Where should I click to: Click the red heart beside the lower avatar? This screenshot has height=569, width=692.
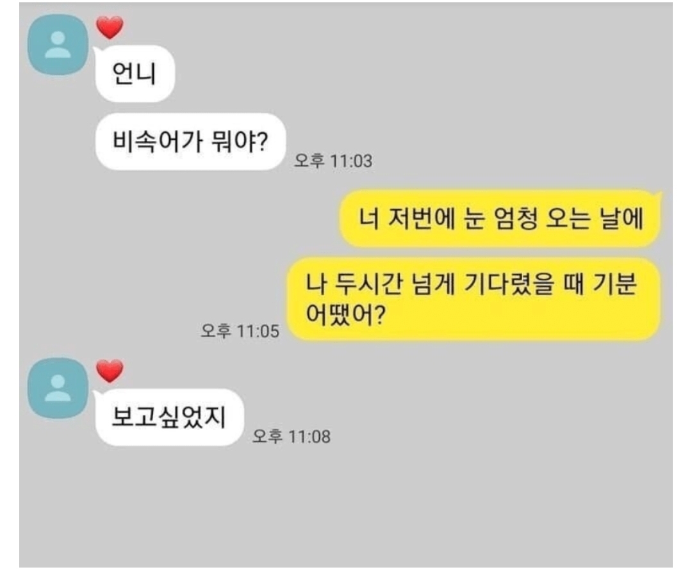tap(110, 371)
